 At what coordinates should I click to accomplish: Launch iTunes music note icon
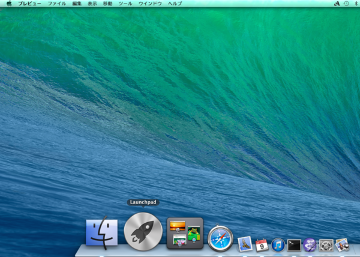click(x=278, y=245)
